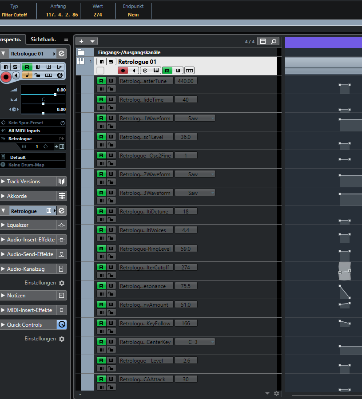The image size is (362, 399).
Task: Click lock icon on FilterCutoff automation lane
Action: point(111,275)
